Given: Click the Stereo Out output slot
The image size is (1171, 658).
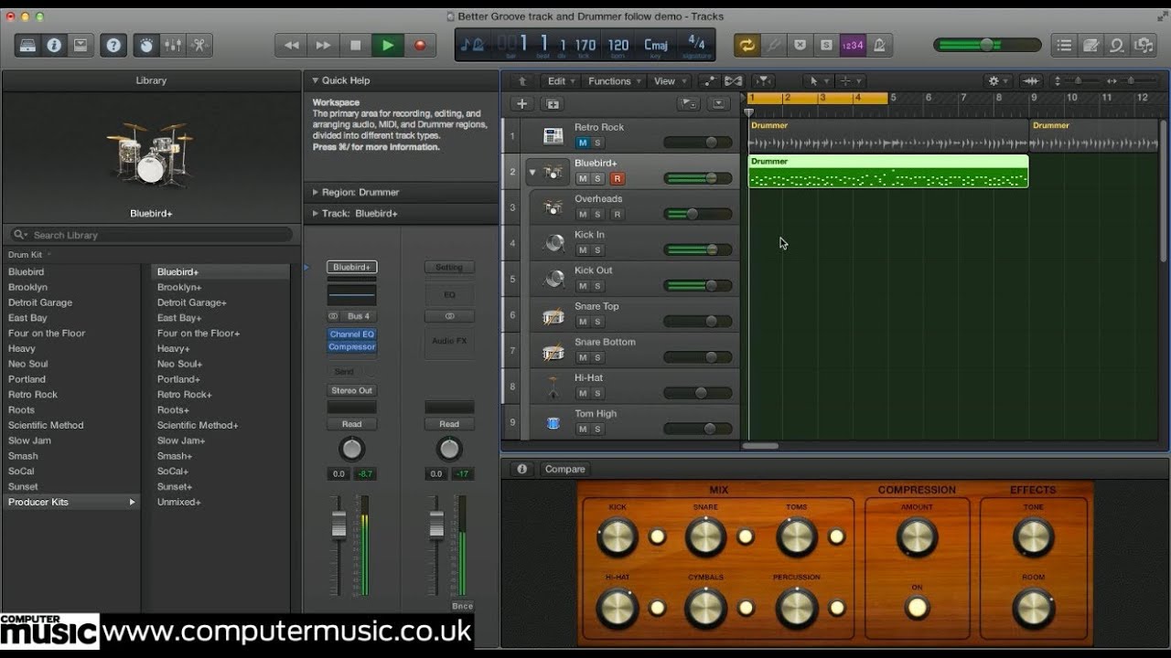Looking at the screenshot, I should [352, 390].
